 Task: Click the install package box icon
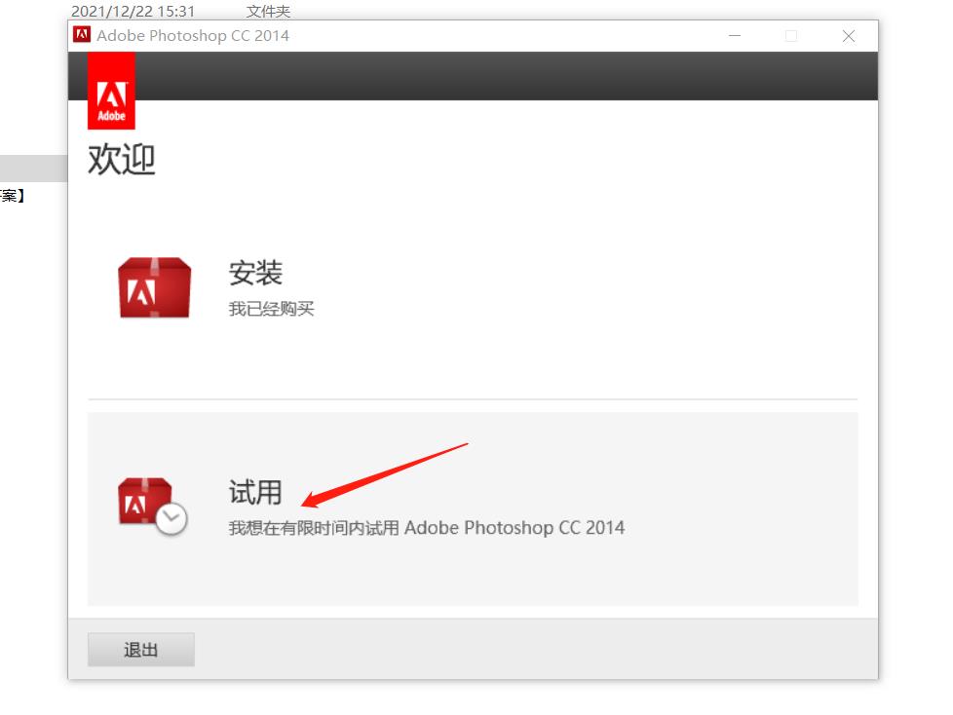[x=154, y=288]
